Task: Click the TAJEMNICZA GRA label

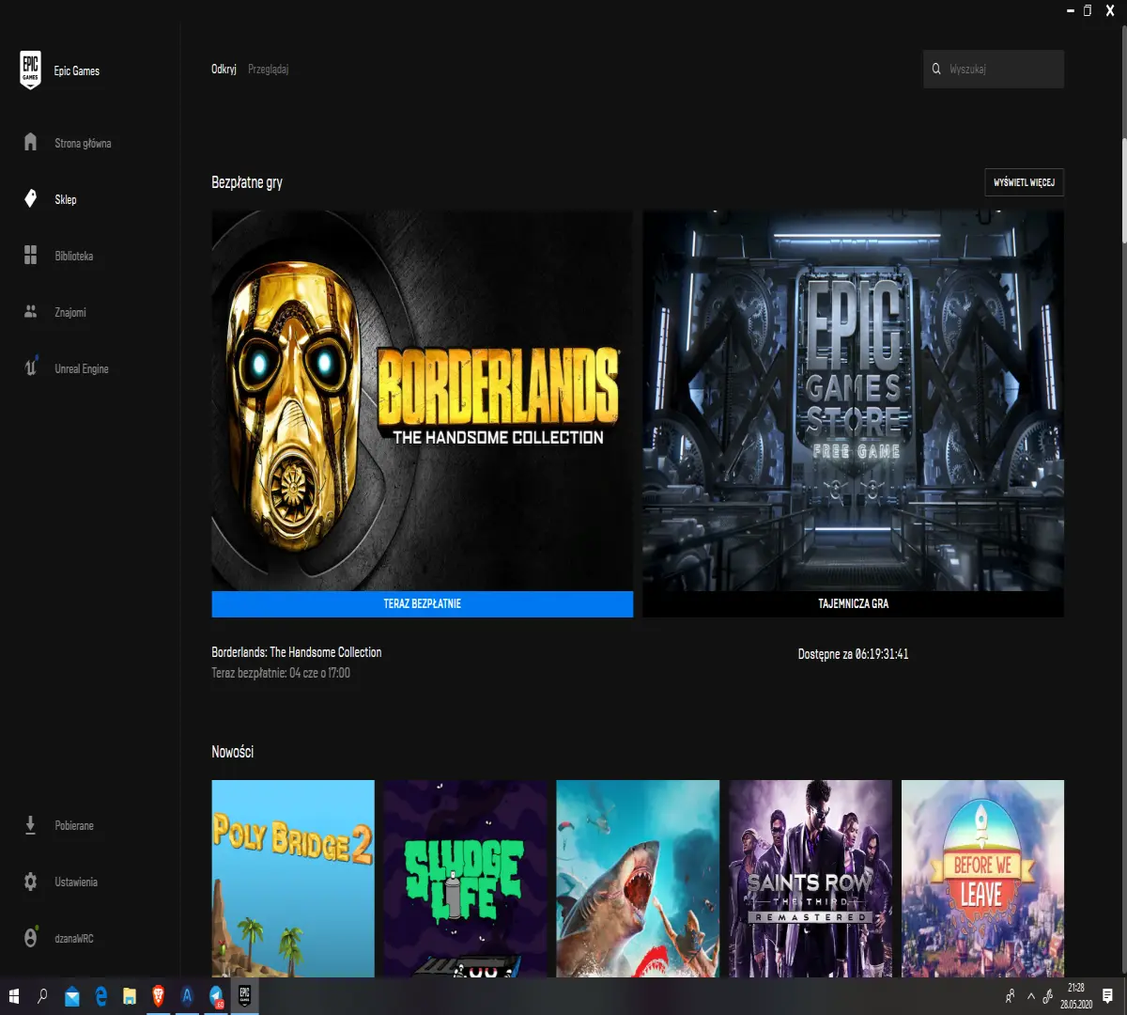Action: coord(853,604)
